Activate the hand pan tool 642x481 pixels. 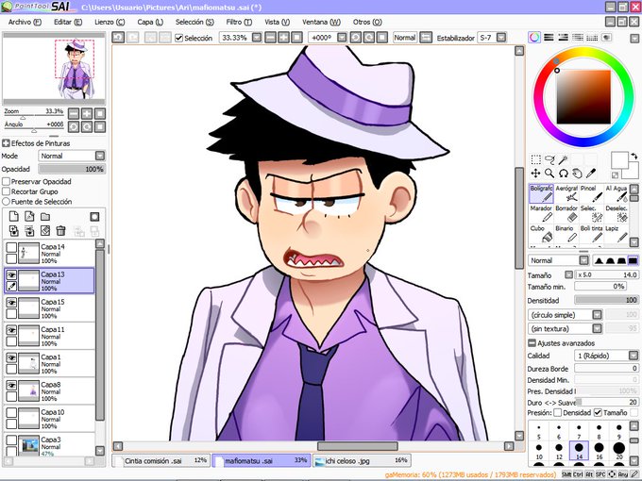[577, 174]
